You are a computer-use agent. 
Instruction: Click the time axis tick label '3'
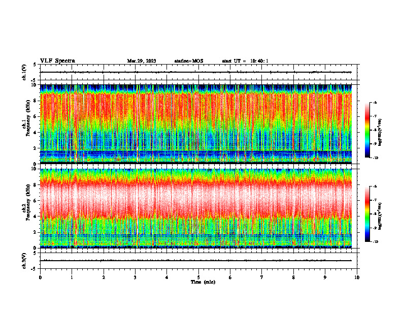coord(135,277)
